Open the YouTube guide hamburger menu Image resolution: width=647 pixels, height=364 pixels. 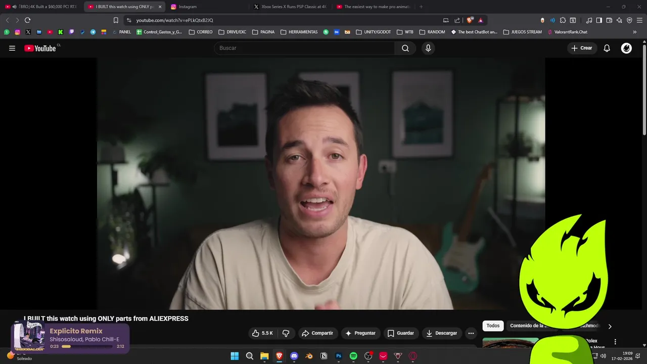[12, 48]
